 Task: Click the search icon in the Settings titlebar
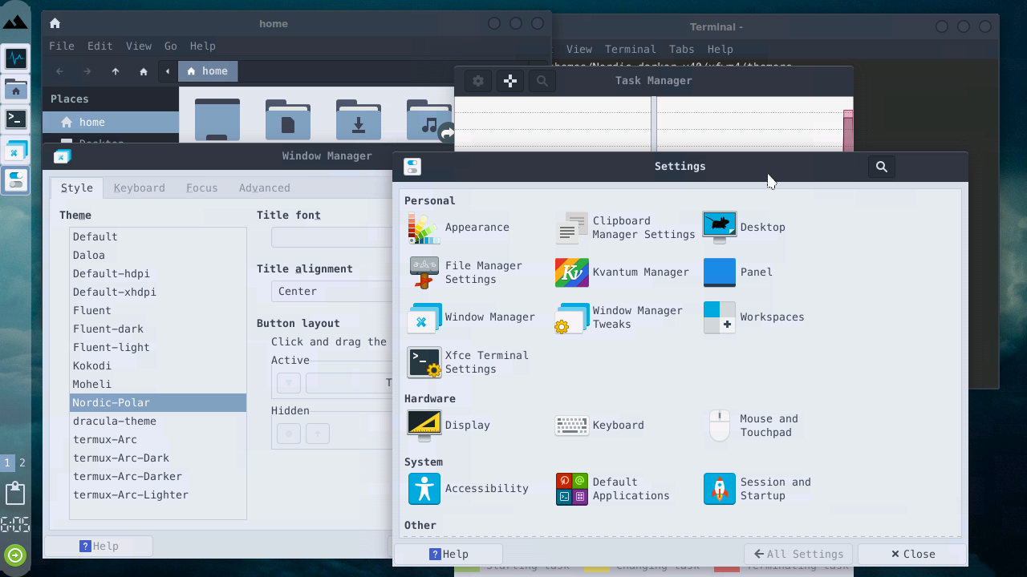(881, 166)
